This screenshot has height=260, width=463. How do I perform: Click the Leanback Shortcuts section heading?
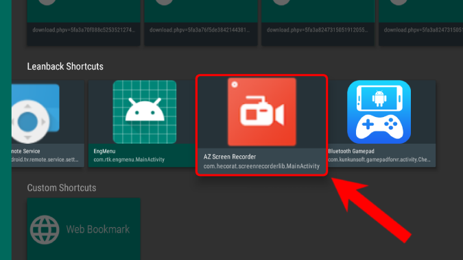click(x=65, y=66)
